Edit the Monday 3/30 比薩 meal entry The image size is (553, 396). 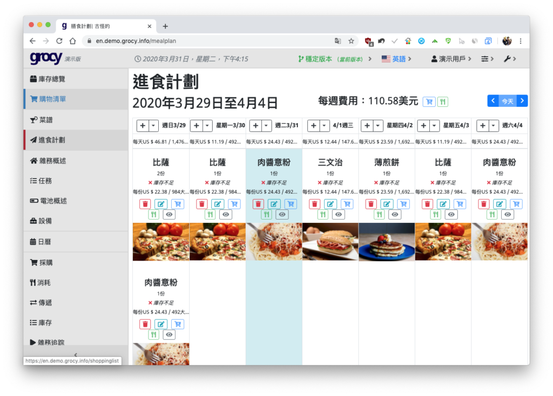pyautogui.click(x=217, y=204)
